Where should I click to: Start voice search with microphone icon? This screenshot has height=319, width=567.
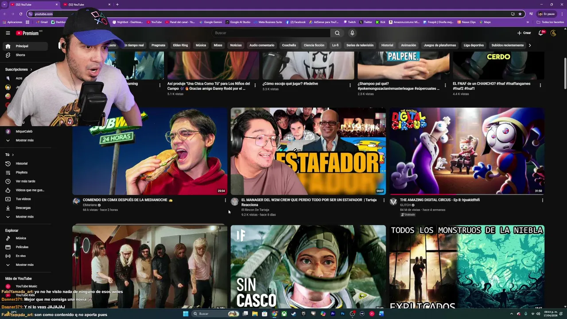[352, 33]
